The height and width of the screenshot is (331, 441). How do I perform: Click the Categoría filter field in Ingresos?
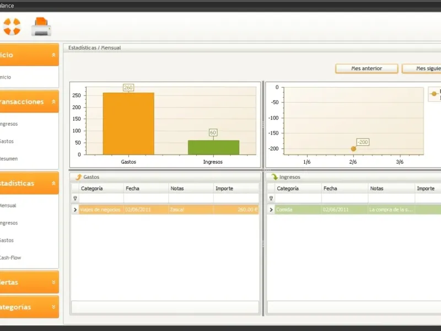point(298,198)
